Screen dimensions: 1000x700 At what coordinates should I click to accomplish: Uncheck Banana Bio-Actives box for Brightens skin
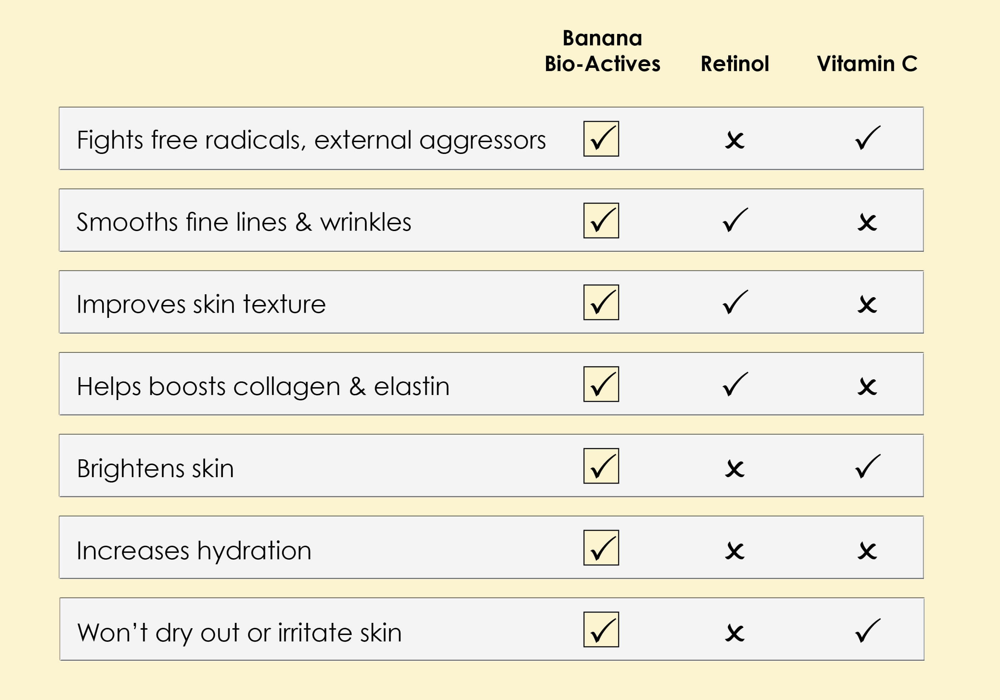click(601, 466)
